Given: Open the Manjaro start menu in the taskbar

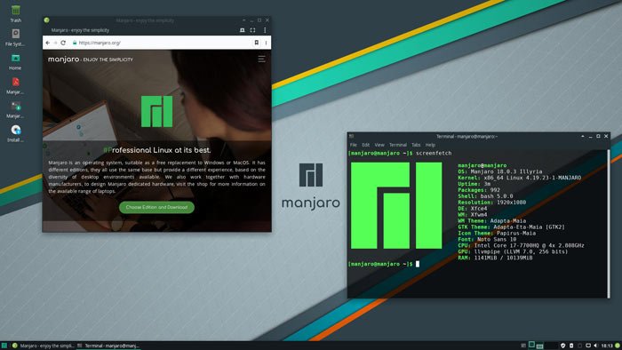Looking at the screenshot, I should pyautogui.click(x=4, y=346).
